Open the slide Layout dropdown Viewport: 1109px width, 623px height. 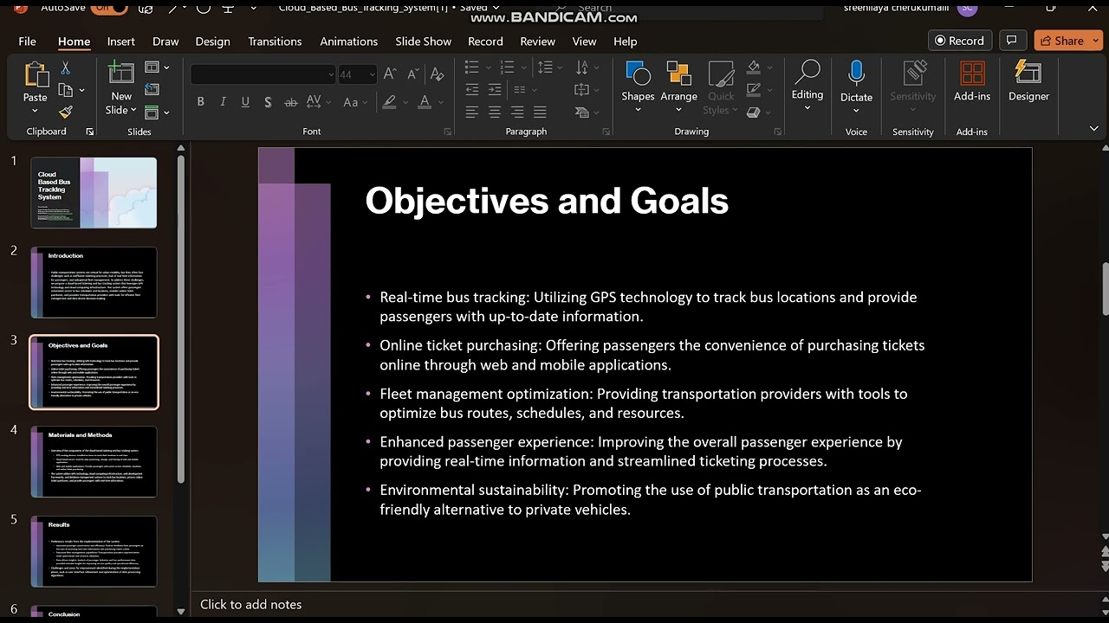tap(157, 67)
